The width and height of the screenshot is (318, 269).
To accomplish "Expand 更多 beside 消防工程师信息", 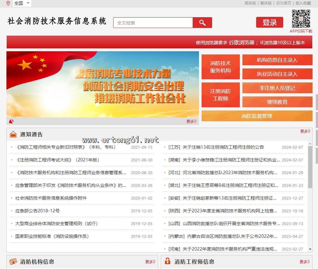I will (x=304, y=262).
